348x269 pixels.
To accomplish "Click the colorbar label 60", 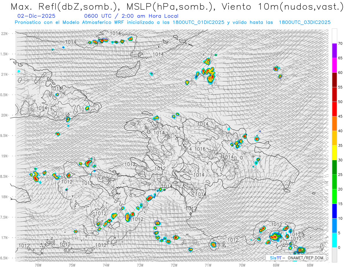I will [x=340, y=73].
